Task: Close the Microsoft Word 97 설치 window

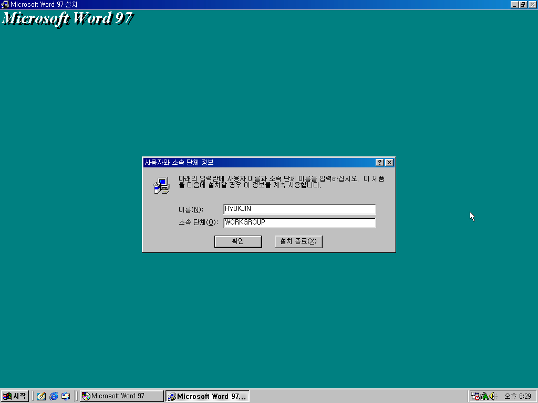Action: (x=532, y=4)
